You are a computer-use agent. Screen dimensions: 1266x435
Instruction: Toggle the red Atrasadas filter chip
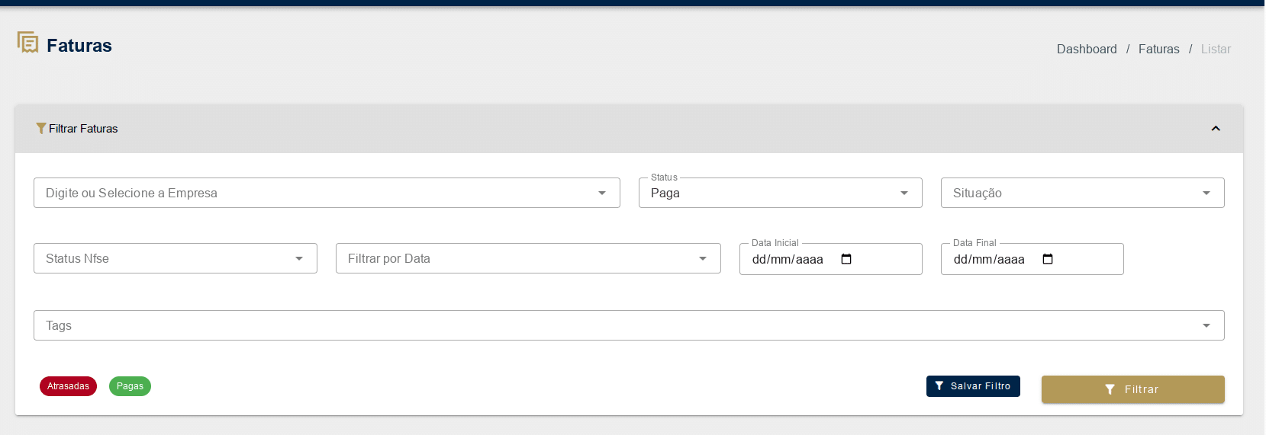(x=68, y=386)
